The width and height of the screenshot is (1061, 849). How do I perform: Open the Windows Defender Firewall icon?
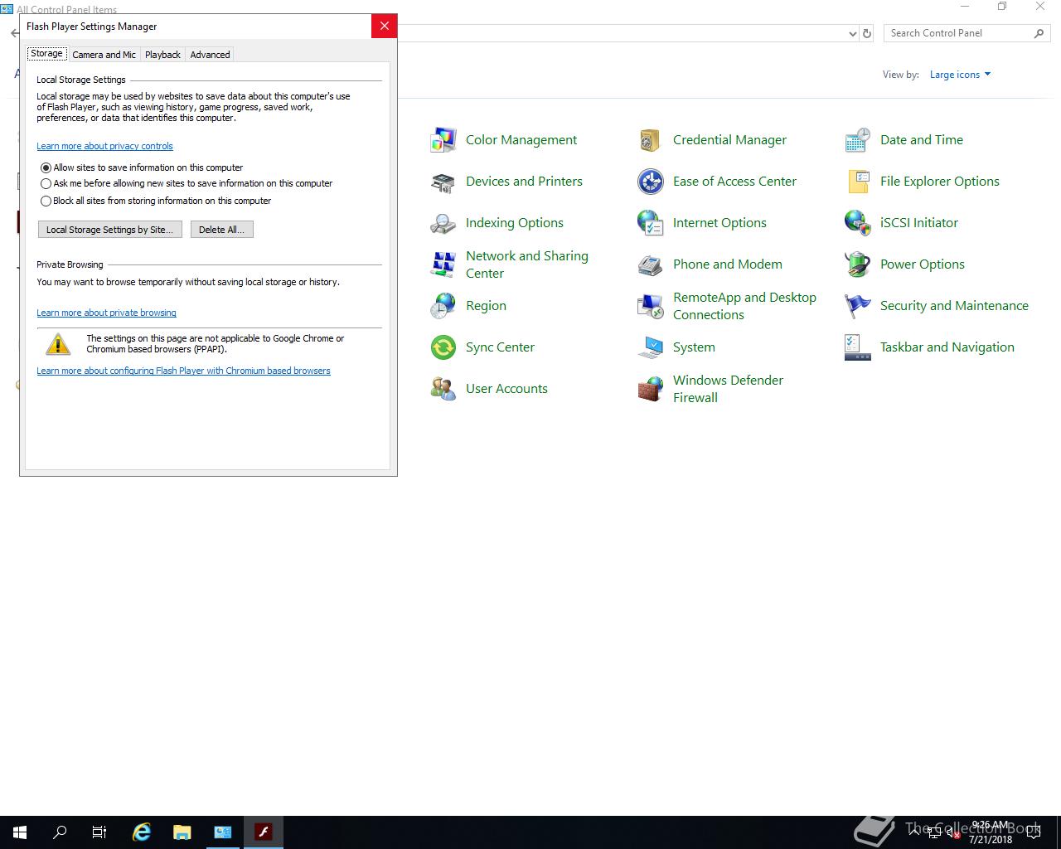(650, 389)
